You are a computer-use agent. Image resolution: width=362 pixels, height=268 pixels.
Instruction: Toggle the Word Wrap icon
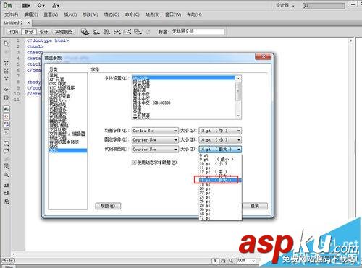[x=7, y=124]
